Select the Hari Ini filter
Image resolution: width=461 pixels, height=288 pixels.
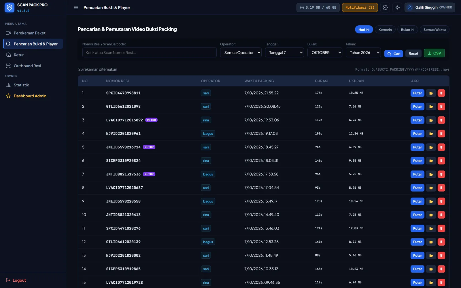point(364,30)
